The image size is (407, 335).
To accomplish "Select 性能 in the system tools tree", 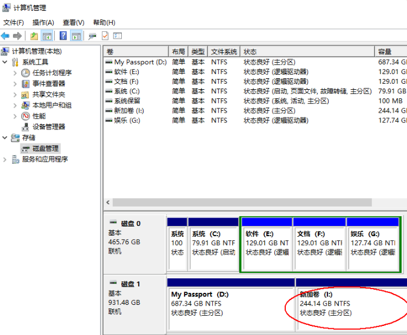I will coord(39,116).
